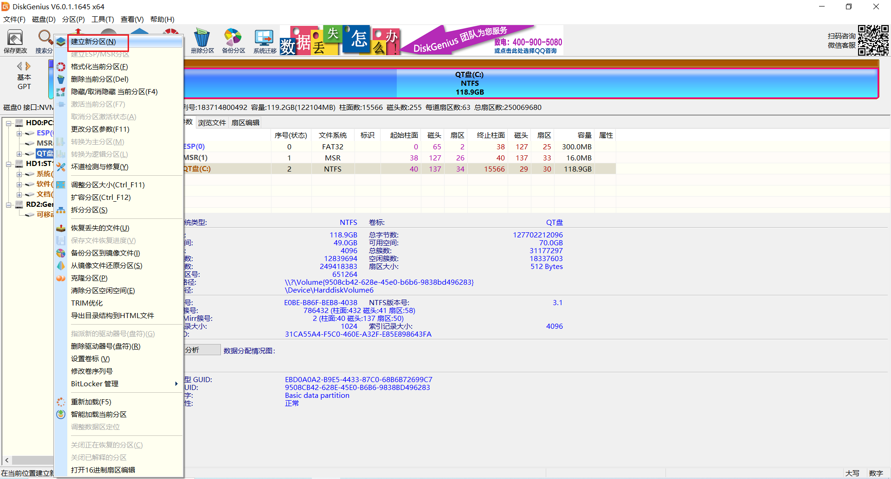Expand the BitLocker 管理 submenu arrow
Screen dimensions: 891x479
pyautogui.click(x=176, y=384)
